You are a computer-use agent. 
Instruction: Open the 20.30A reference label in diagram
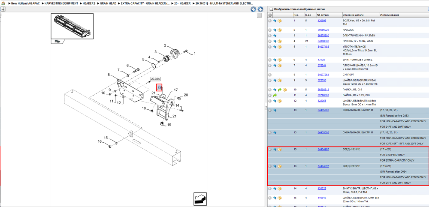tap(155, 79)
